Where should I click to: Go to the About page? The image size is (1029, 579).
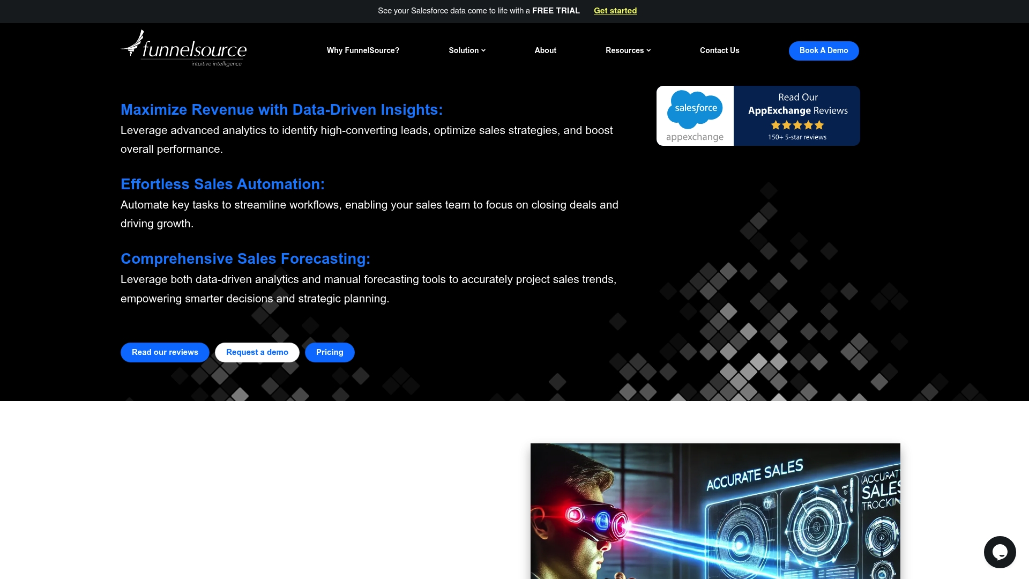pos(545,50)
